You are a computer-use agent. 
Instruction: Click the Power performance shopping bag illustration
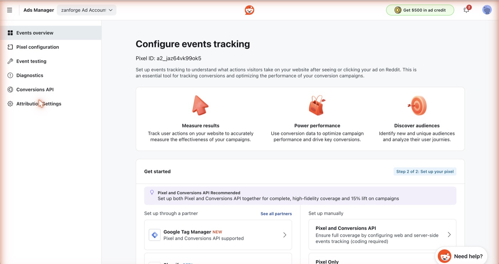(x=317, y=105)
